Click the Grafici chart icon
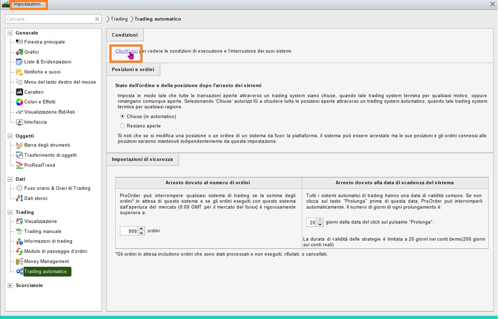The image size is (502, 319). tap(19, 52)
